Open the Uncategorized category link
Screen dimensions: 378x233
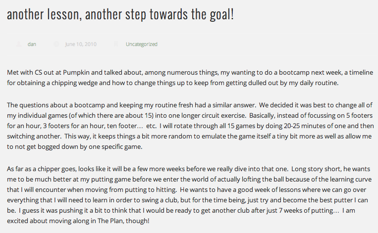141,44
